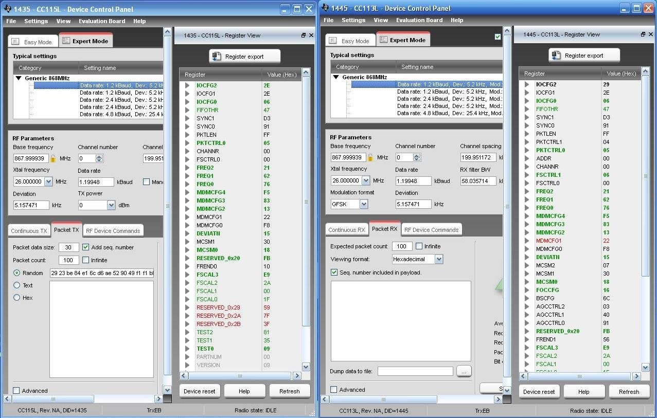Close the CC113L Register View panel

click(x=650, y=34)
